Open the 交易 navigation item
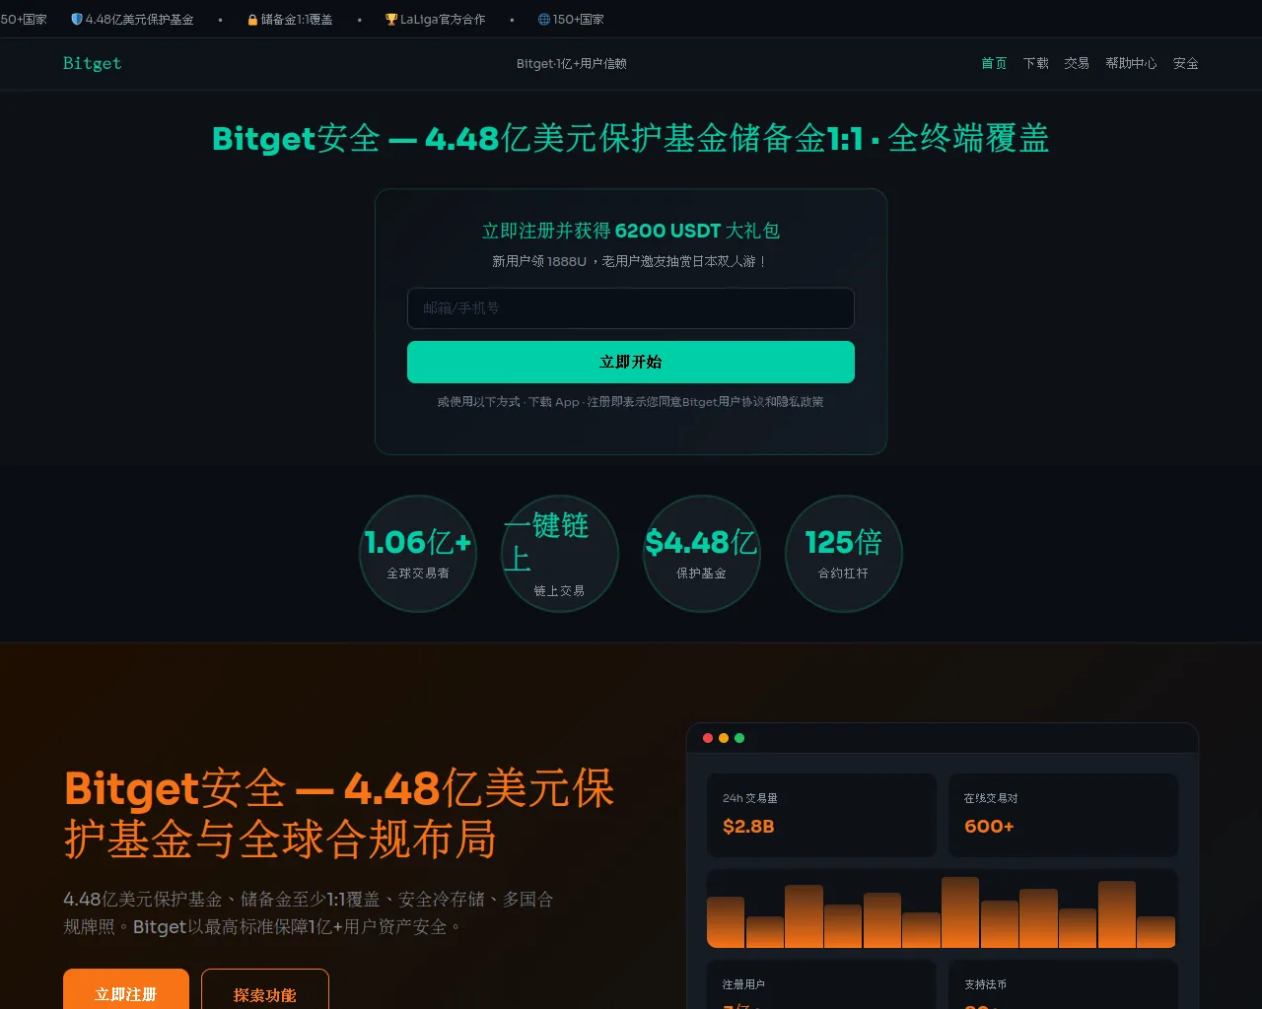1262x1009 pixels. pos(1077,63)
